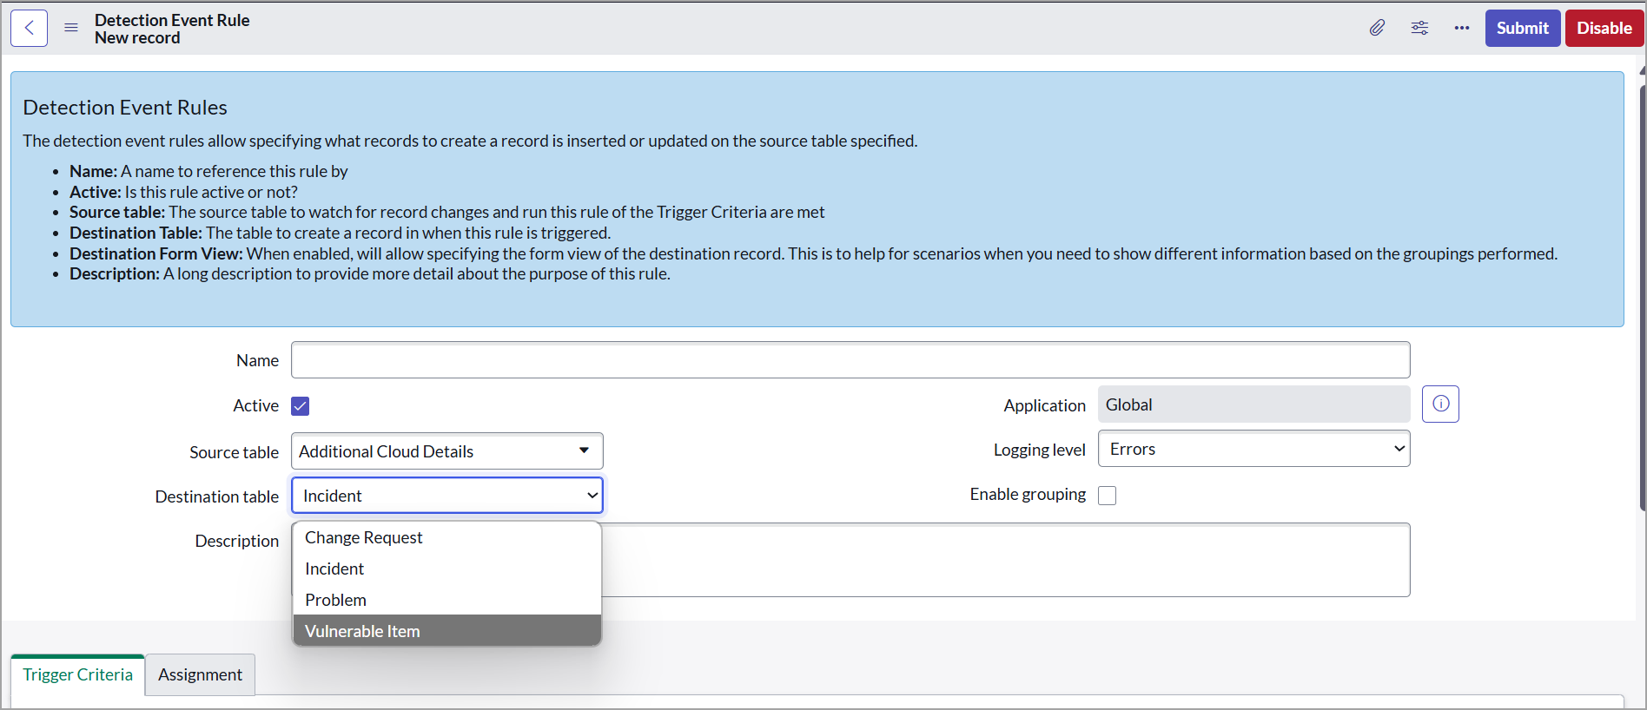The height and width of the screenshot is (710, 1647).
Task: Switch to the Trigger Criteria tab
Action: coord(77,675)
